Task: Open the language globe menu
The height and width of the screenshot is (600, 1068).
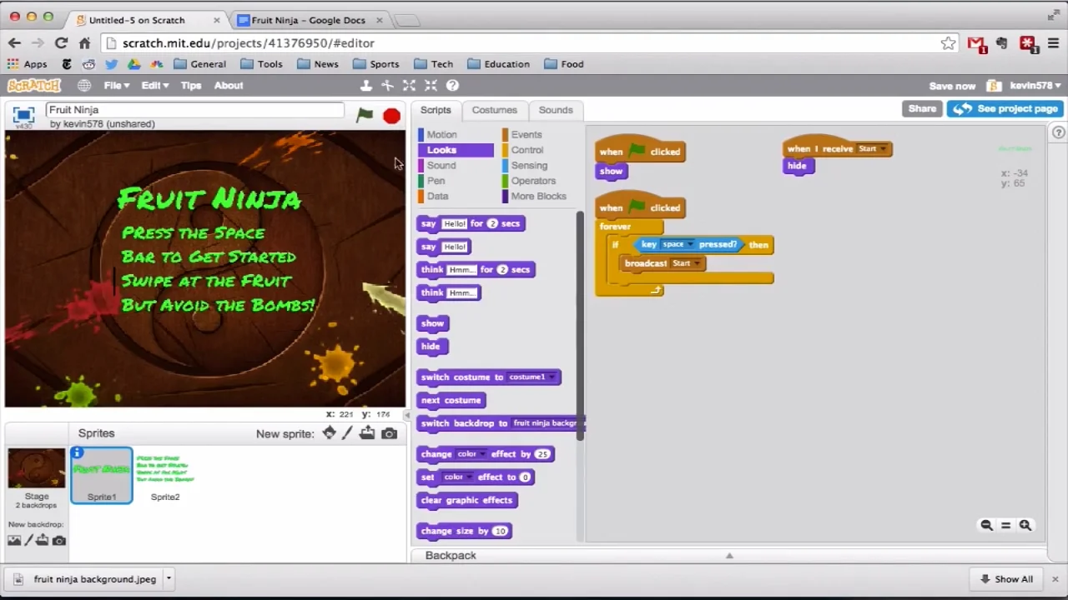Action: (x=84, y=85)
